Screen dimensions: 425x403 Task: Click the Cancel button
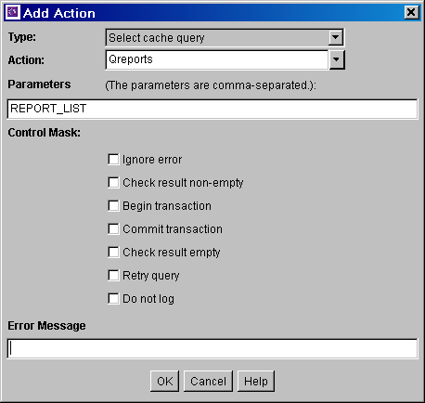pyautogui.click(x=208, y=382)
